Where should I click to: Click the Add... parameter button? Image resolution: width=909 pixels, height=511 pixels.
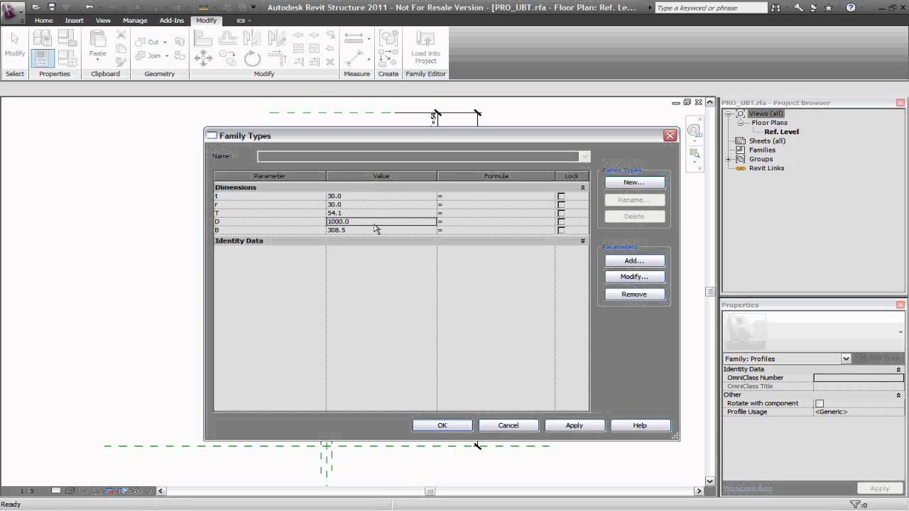coord(634,260)
